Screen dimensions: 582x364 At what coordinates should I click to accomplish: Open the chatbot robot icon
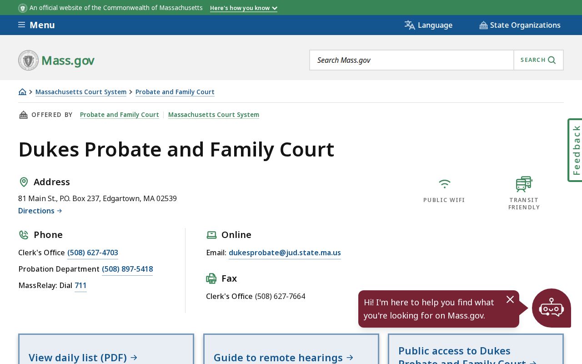(552, 308)
